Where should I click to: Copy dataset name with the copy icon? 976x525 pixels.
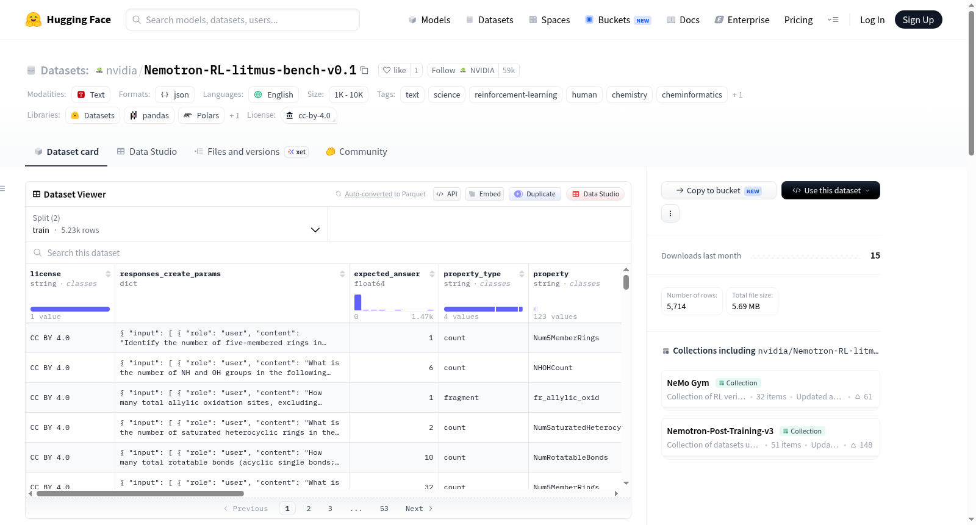pyautogui.click(x=364, y=70)
